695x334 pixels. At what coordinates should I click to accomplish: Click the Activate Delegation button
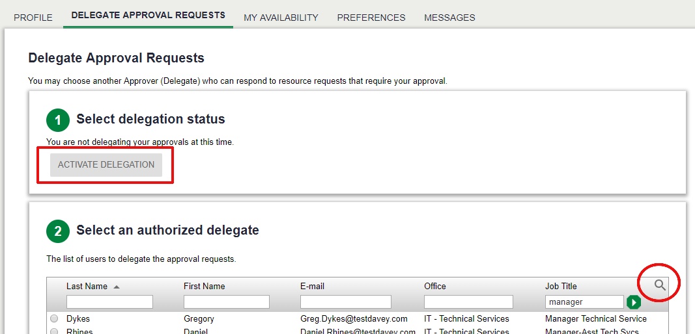click(106, 164)
